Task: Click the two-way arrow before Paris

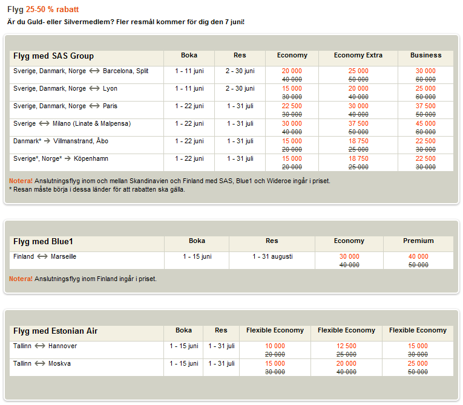Action: coord(94,106)
